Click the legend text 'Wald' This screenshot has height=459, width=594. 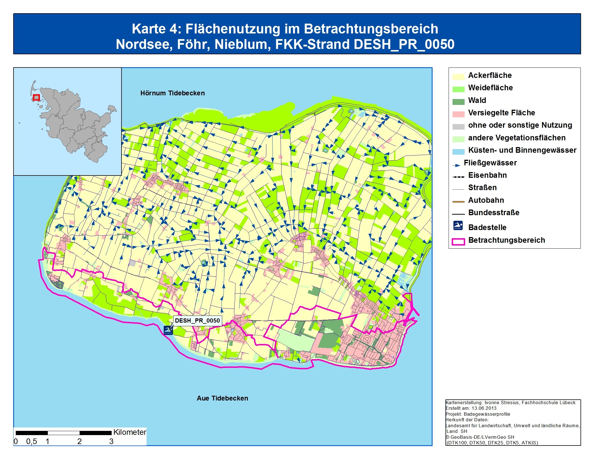click(x=477, y=100)
